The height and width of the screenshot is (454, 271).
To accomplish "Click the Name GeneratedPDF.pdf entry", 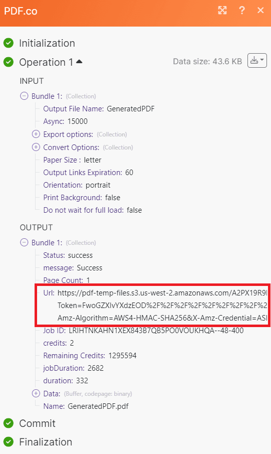I will (86, 406).
